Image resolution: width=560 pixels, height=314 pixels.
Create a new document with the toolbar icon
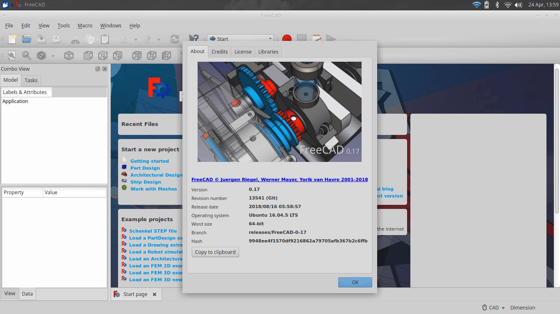point(13,39)
